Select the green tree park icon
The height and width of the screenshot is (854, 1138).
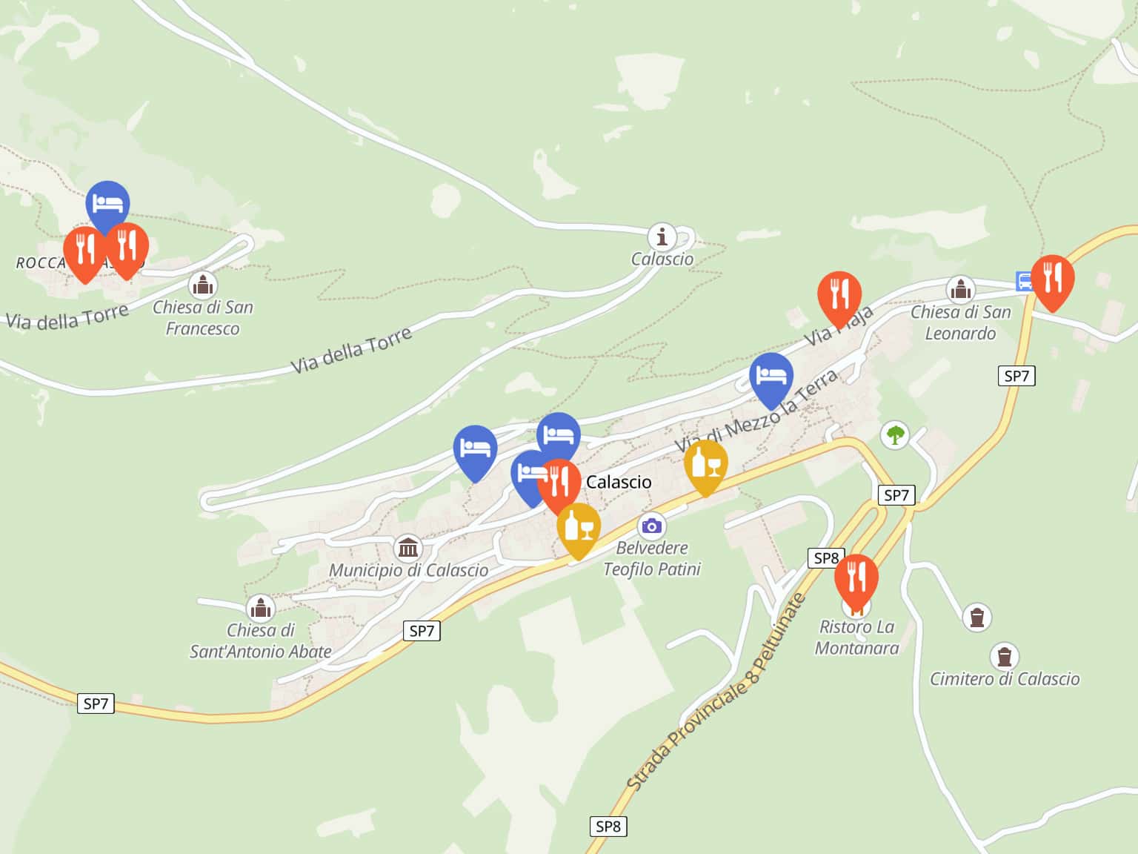click(x=895, y=434)
